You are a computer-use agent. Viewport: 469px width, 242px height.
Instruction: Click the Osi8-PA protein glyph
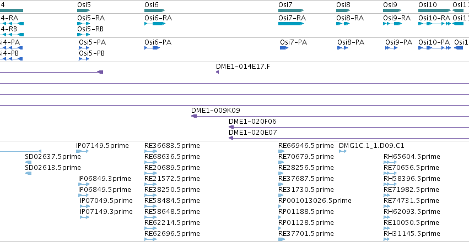point(343,48)
